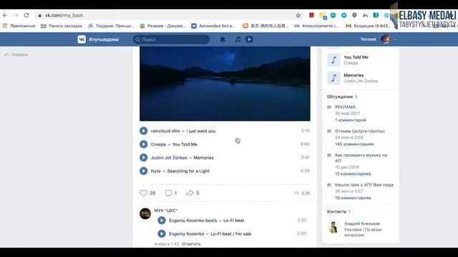The height and width of the screenshot is (257, 458).
Task: Play Justin Jet Zorbas – Memories track
Action: coord(143,158)
